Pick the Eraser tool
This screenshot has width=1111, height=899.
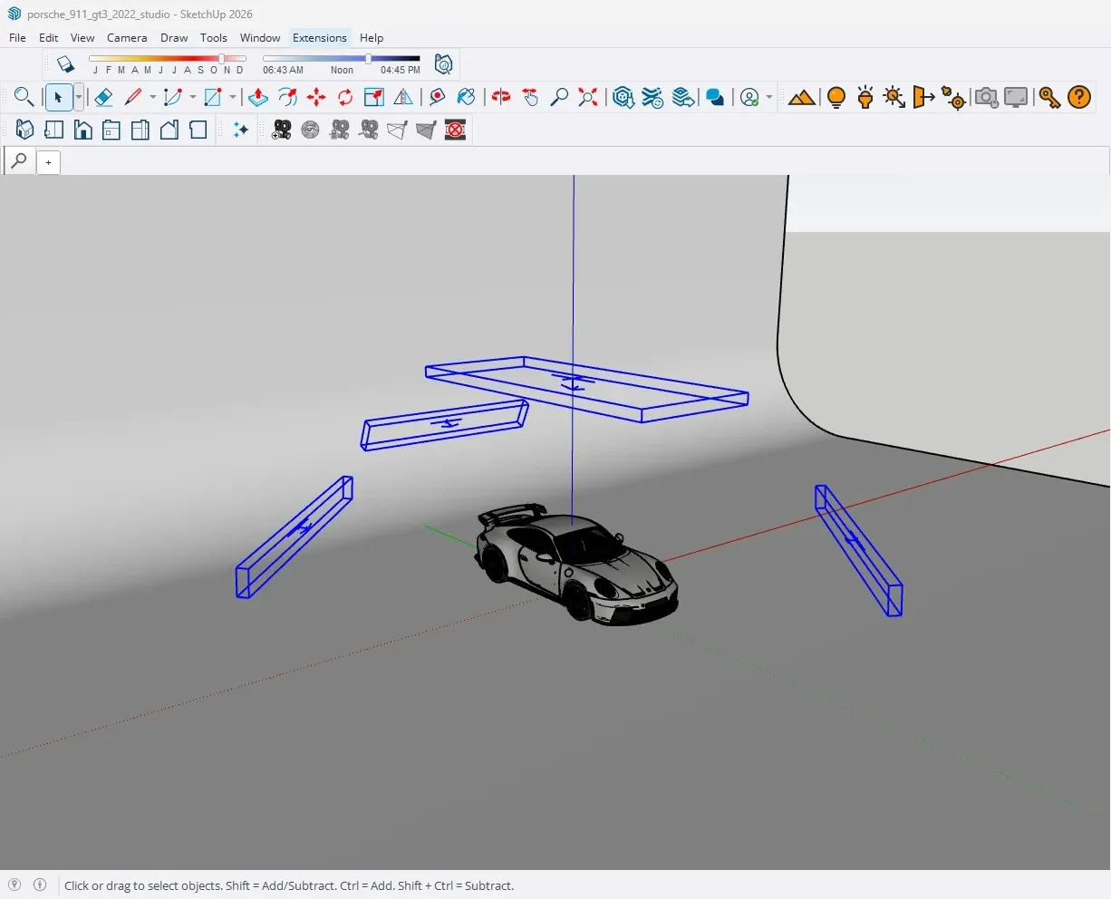click(x=103, y=97)
